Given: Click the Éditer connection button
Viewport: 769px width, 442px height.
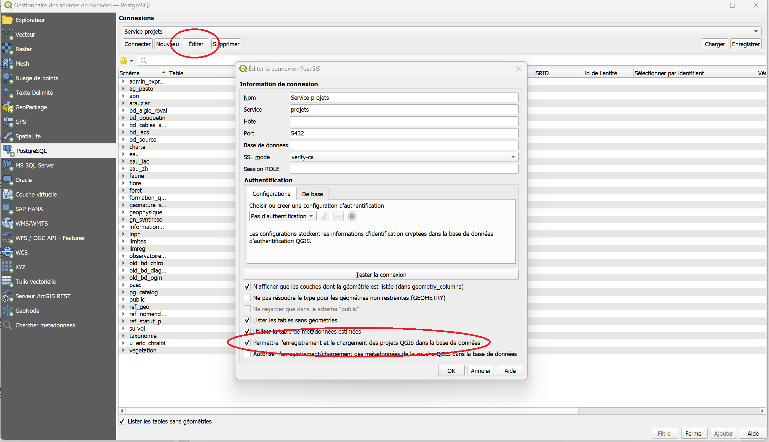Looking at the screenshot, I should click(196, 44).
